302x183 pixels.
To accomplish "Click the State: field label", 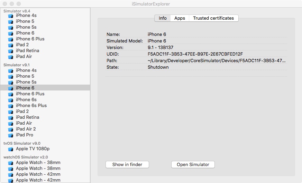I will pyautogui.click(x=113, y=67).
